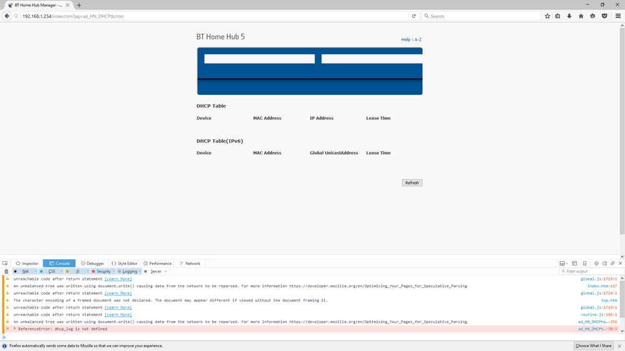Go to Firefox home page icon
625x351 pixels.
(581, 16)
